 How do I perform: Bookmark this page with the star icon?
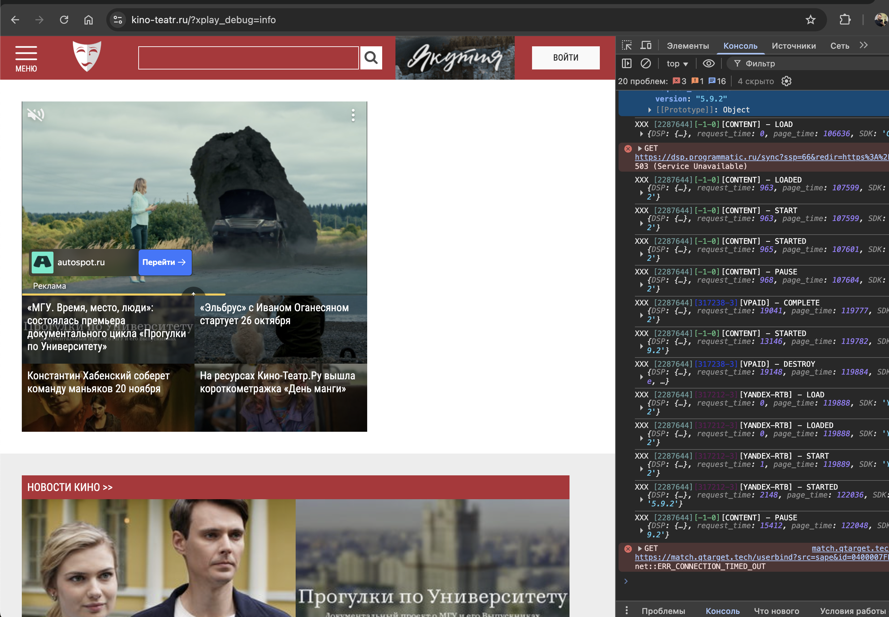point(810,20)
